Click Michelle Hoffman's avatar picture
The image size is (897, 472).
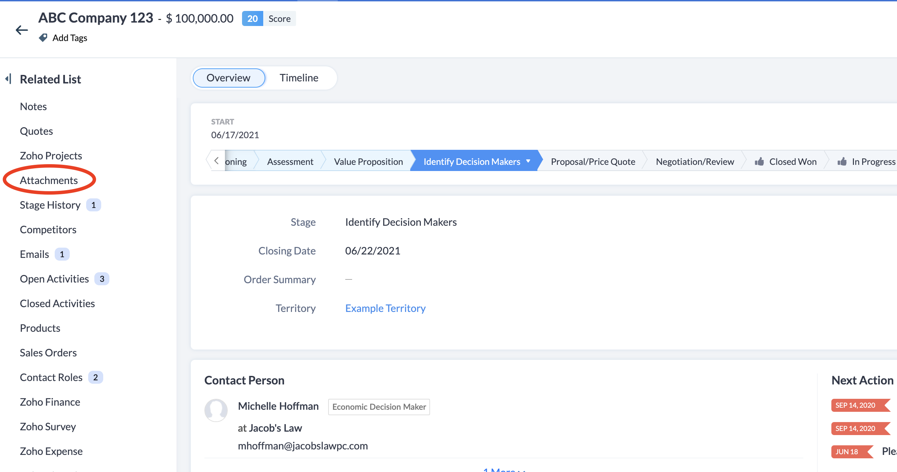pos(216,410)
